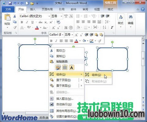147x122 pixels.
Task: Toggle Italic in the mini toolbar
Action: (56, 41)
